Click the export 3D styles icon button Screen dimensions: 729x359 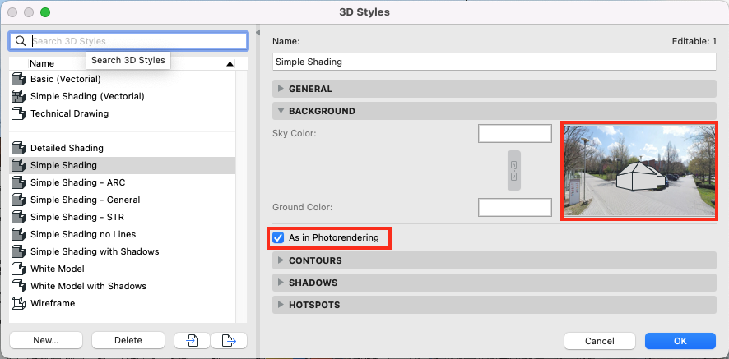click(x=229, y=340)
